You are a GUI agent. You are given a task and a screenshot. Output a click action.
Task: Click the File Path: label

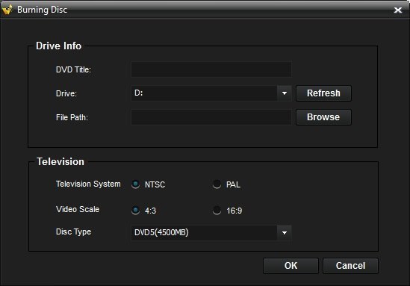tap(72, 118)
